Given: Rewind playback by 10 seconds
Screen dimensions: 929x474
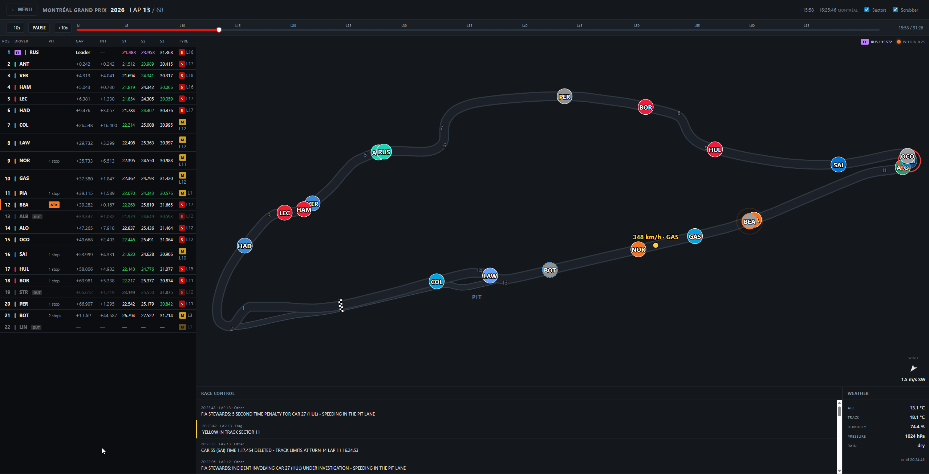Looking at the screenshot, I should (x=16, y=28).
